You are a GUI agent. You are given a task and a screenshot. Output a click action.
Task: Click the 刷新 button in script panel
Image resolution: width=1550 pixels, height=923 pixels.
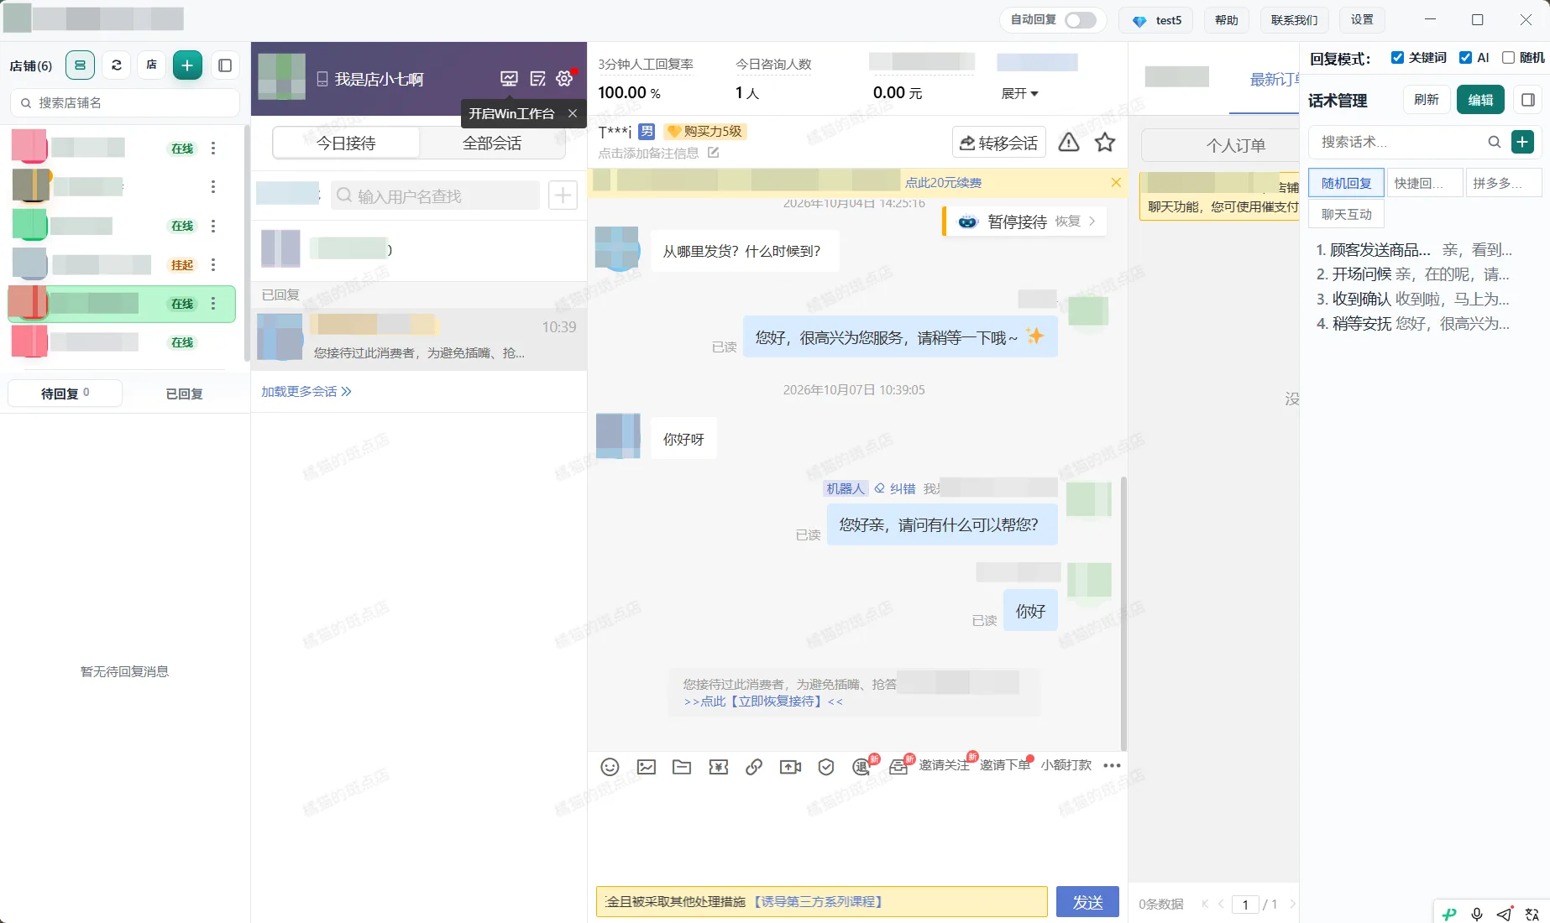(x=1426, y=100)
